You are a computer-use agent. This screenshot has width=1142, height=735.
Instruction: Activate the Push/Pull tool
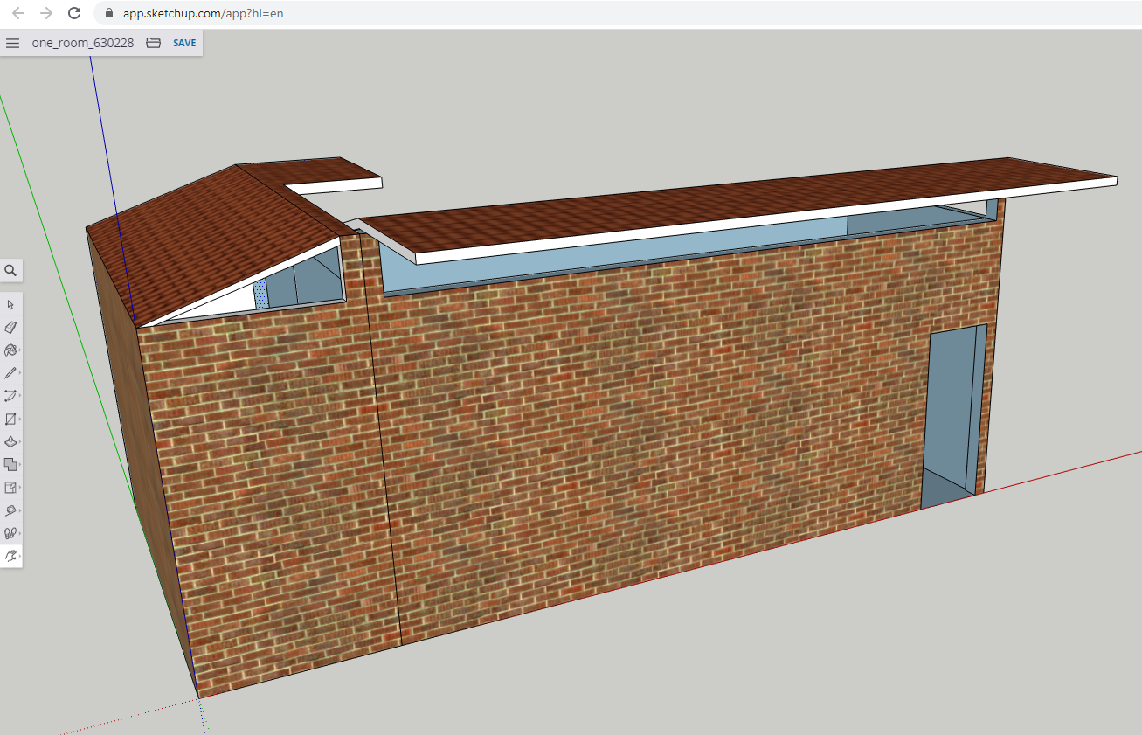[x=10, y=441]
